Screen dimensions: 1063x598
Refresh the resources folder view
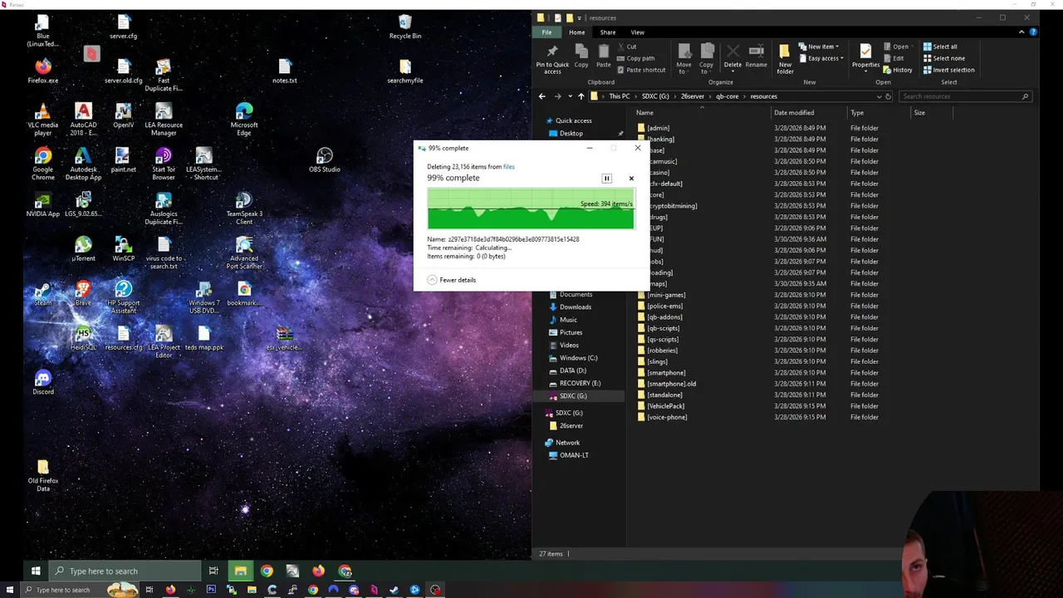888,96
